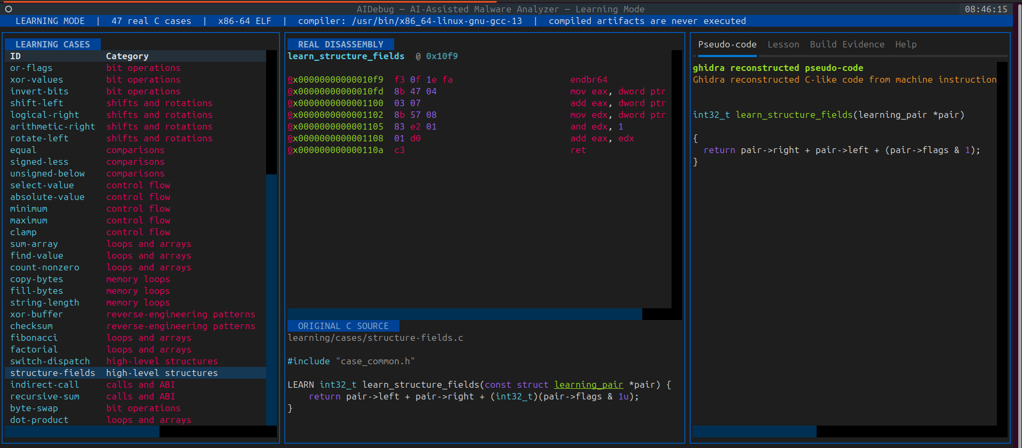The height and width of the screenshot is (448, 1022).
Task: Select the maximum case
Action: [x=135, y=220]
